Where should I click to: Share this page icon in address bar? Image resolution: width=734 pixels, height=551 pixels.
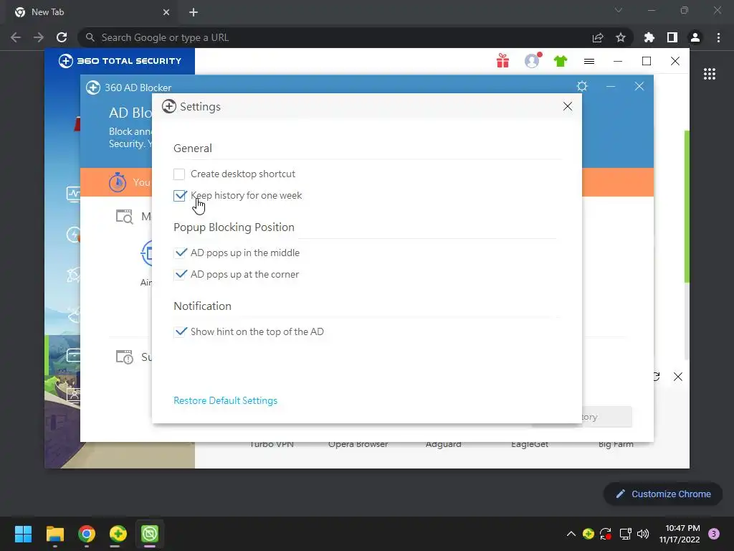click(x=598, y=37)
